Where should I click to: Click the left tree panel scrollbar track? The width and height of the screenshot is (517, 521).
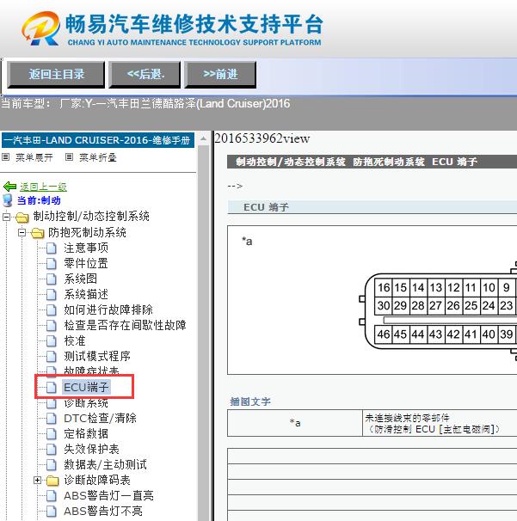tap(204, 332)
